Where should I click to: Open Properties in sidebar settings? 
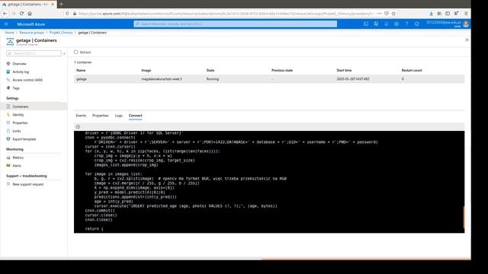(20, 123)
